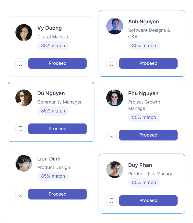
Task: Open Vy Duong's avatar photo
Action: click(24, 32)
